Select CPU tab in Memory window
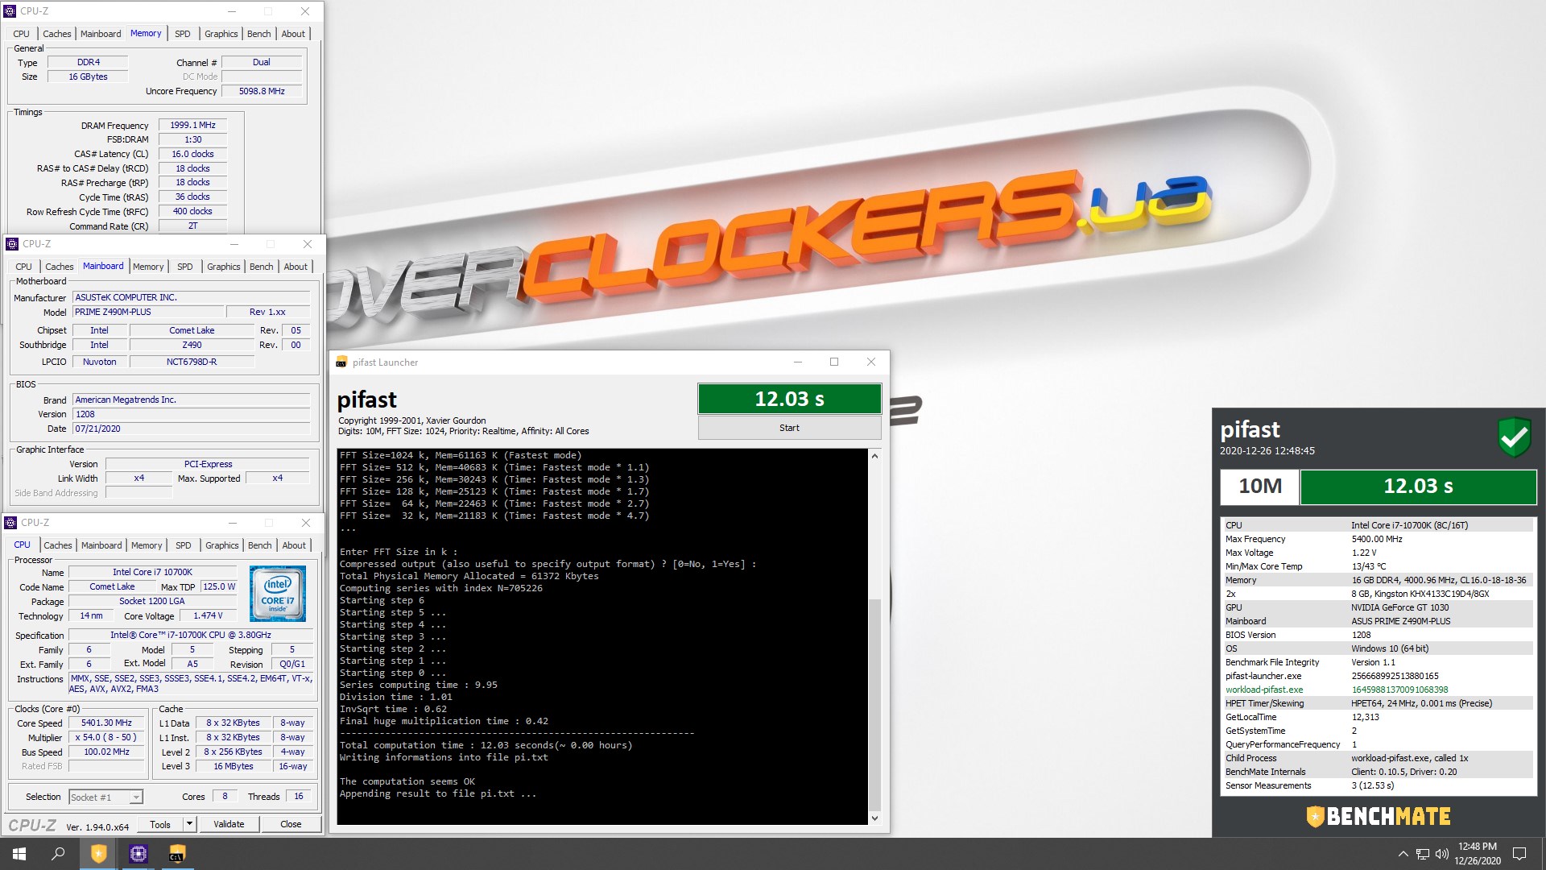This screenshot has height=870, width=1546. click(22, 34)
